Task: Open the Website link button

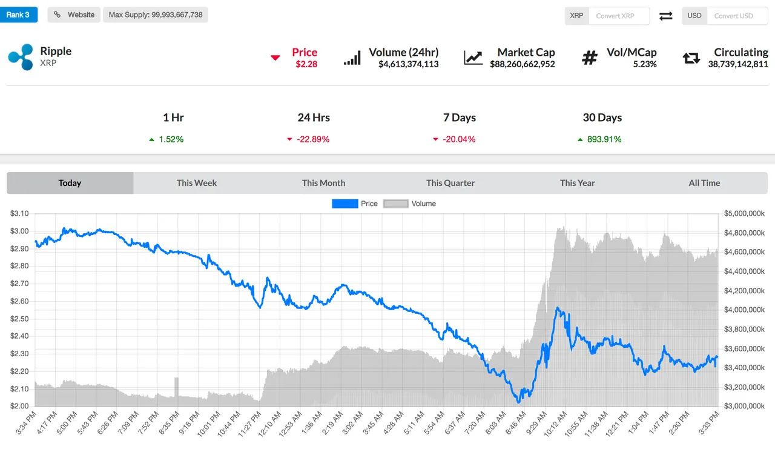Action: pyautogui.click(x=74, y=15)
